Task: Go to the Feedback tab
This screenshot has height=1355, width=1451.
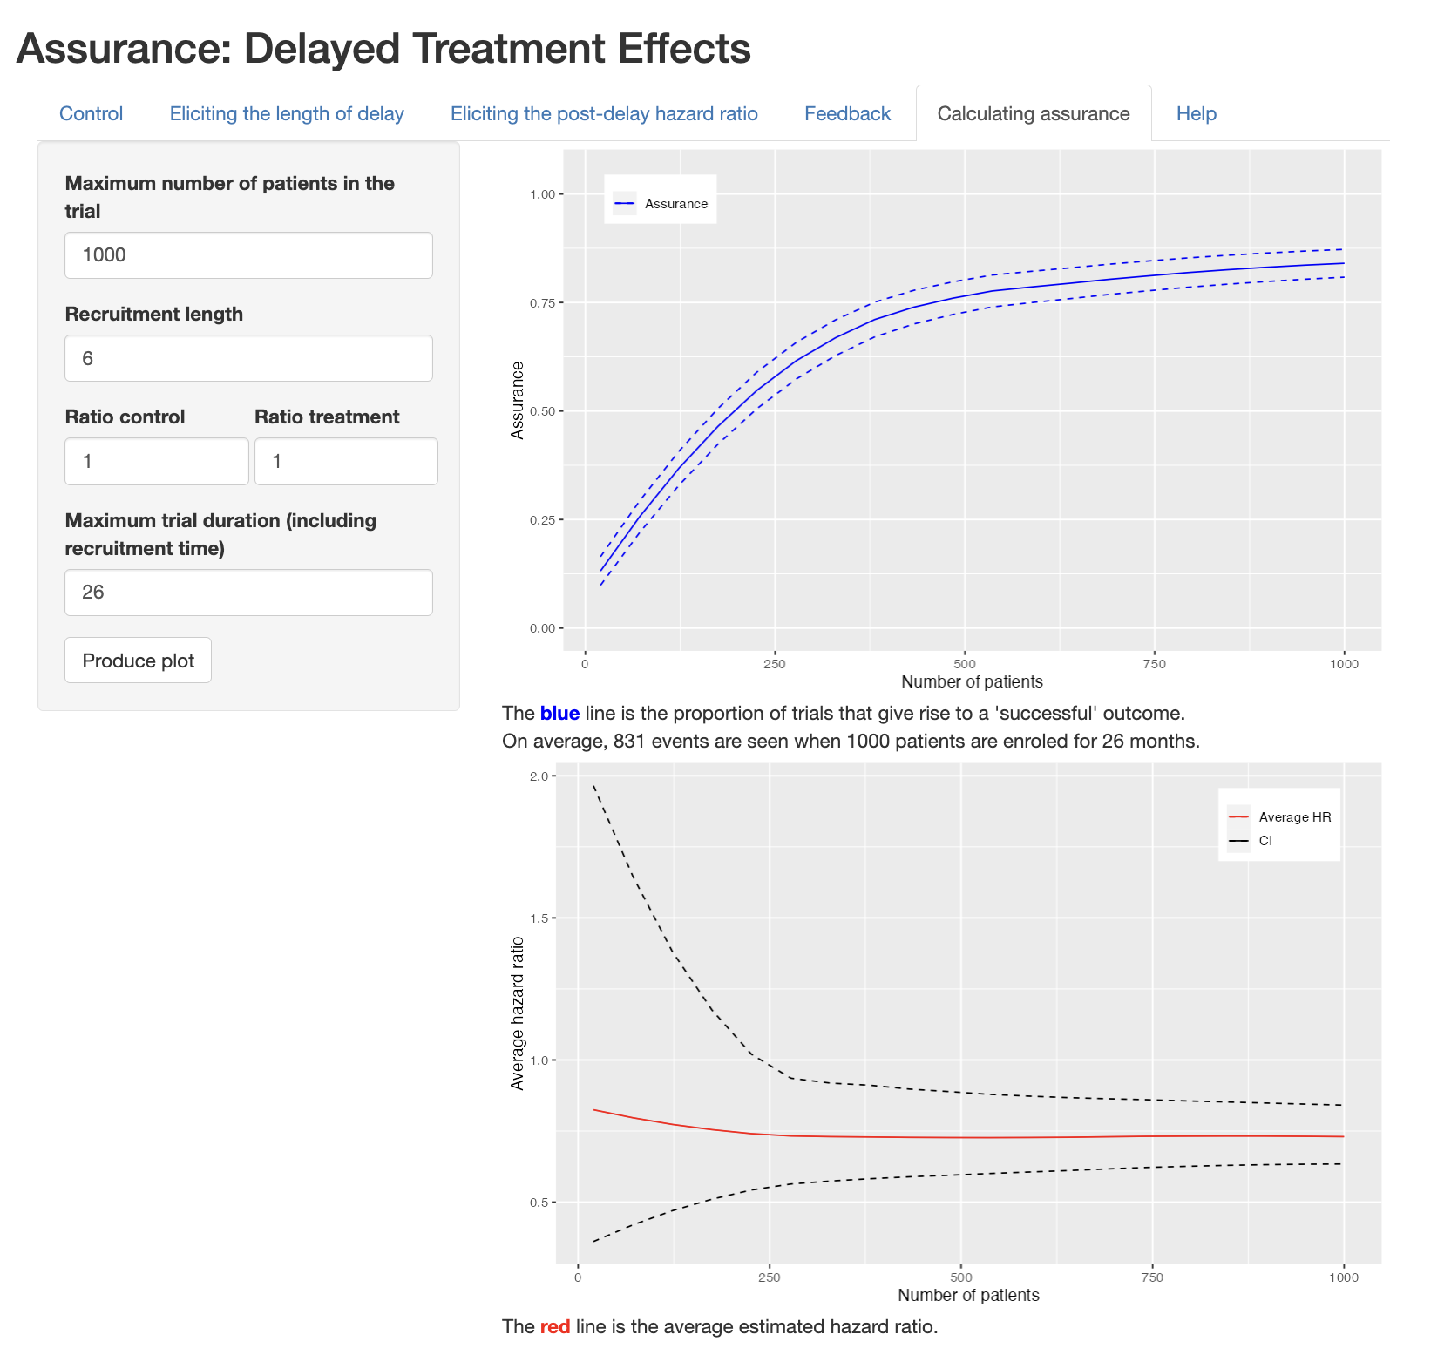Action: 847,113
